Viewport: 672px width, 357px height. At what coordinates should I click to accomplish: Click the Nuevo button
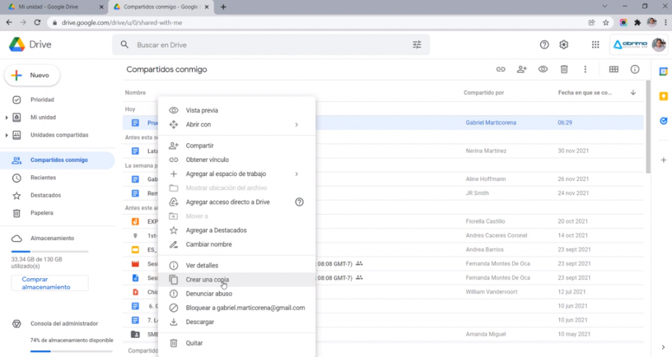pyautogui.click(x=32, y=75)
